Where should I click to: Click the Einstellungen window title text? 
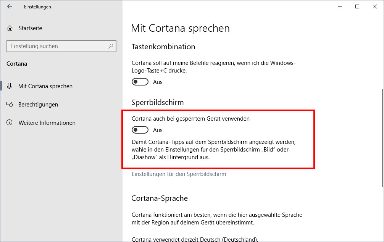(37, 7)
